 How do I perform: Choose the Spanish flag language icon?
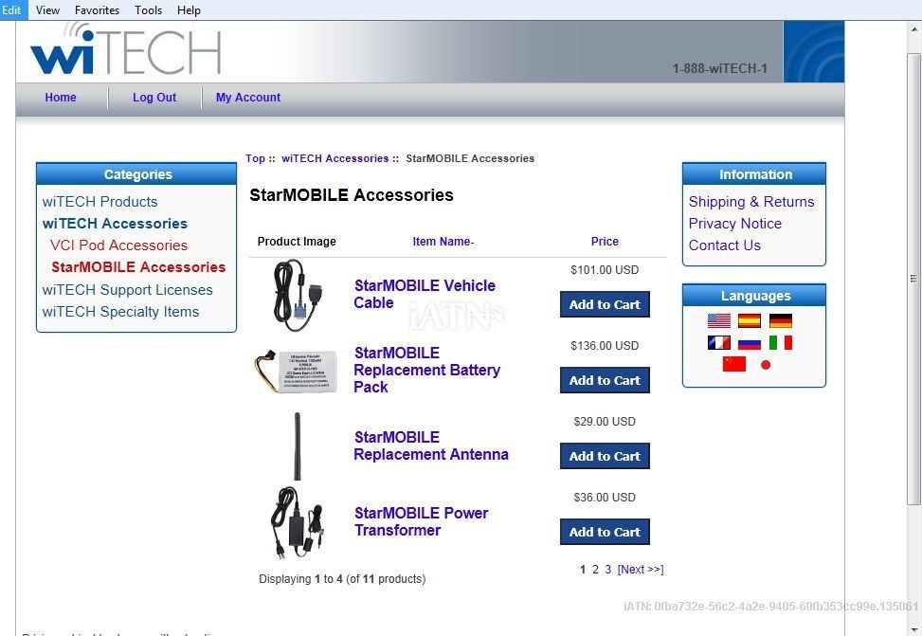point(750,320)
